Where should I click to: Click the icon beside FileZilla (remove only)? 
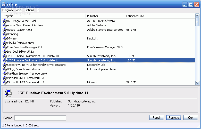[5, 43]
